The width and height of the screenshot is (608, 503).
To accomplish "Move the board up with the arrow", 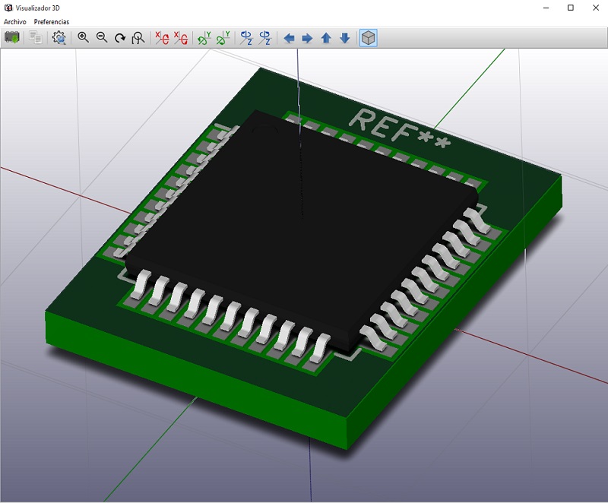I will pyautogui.click(x=326, y=38).
